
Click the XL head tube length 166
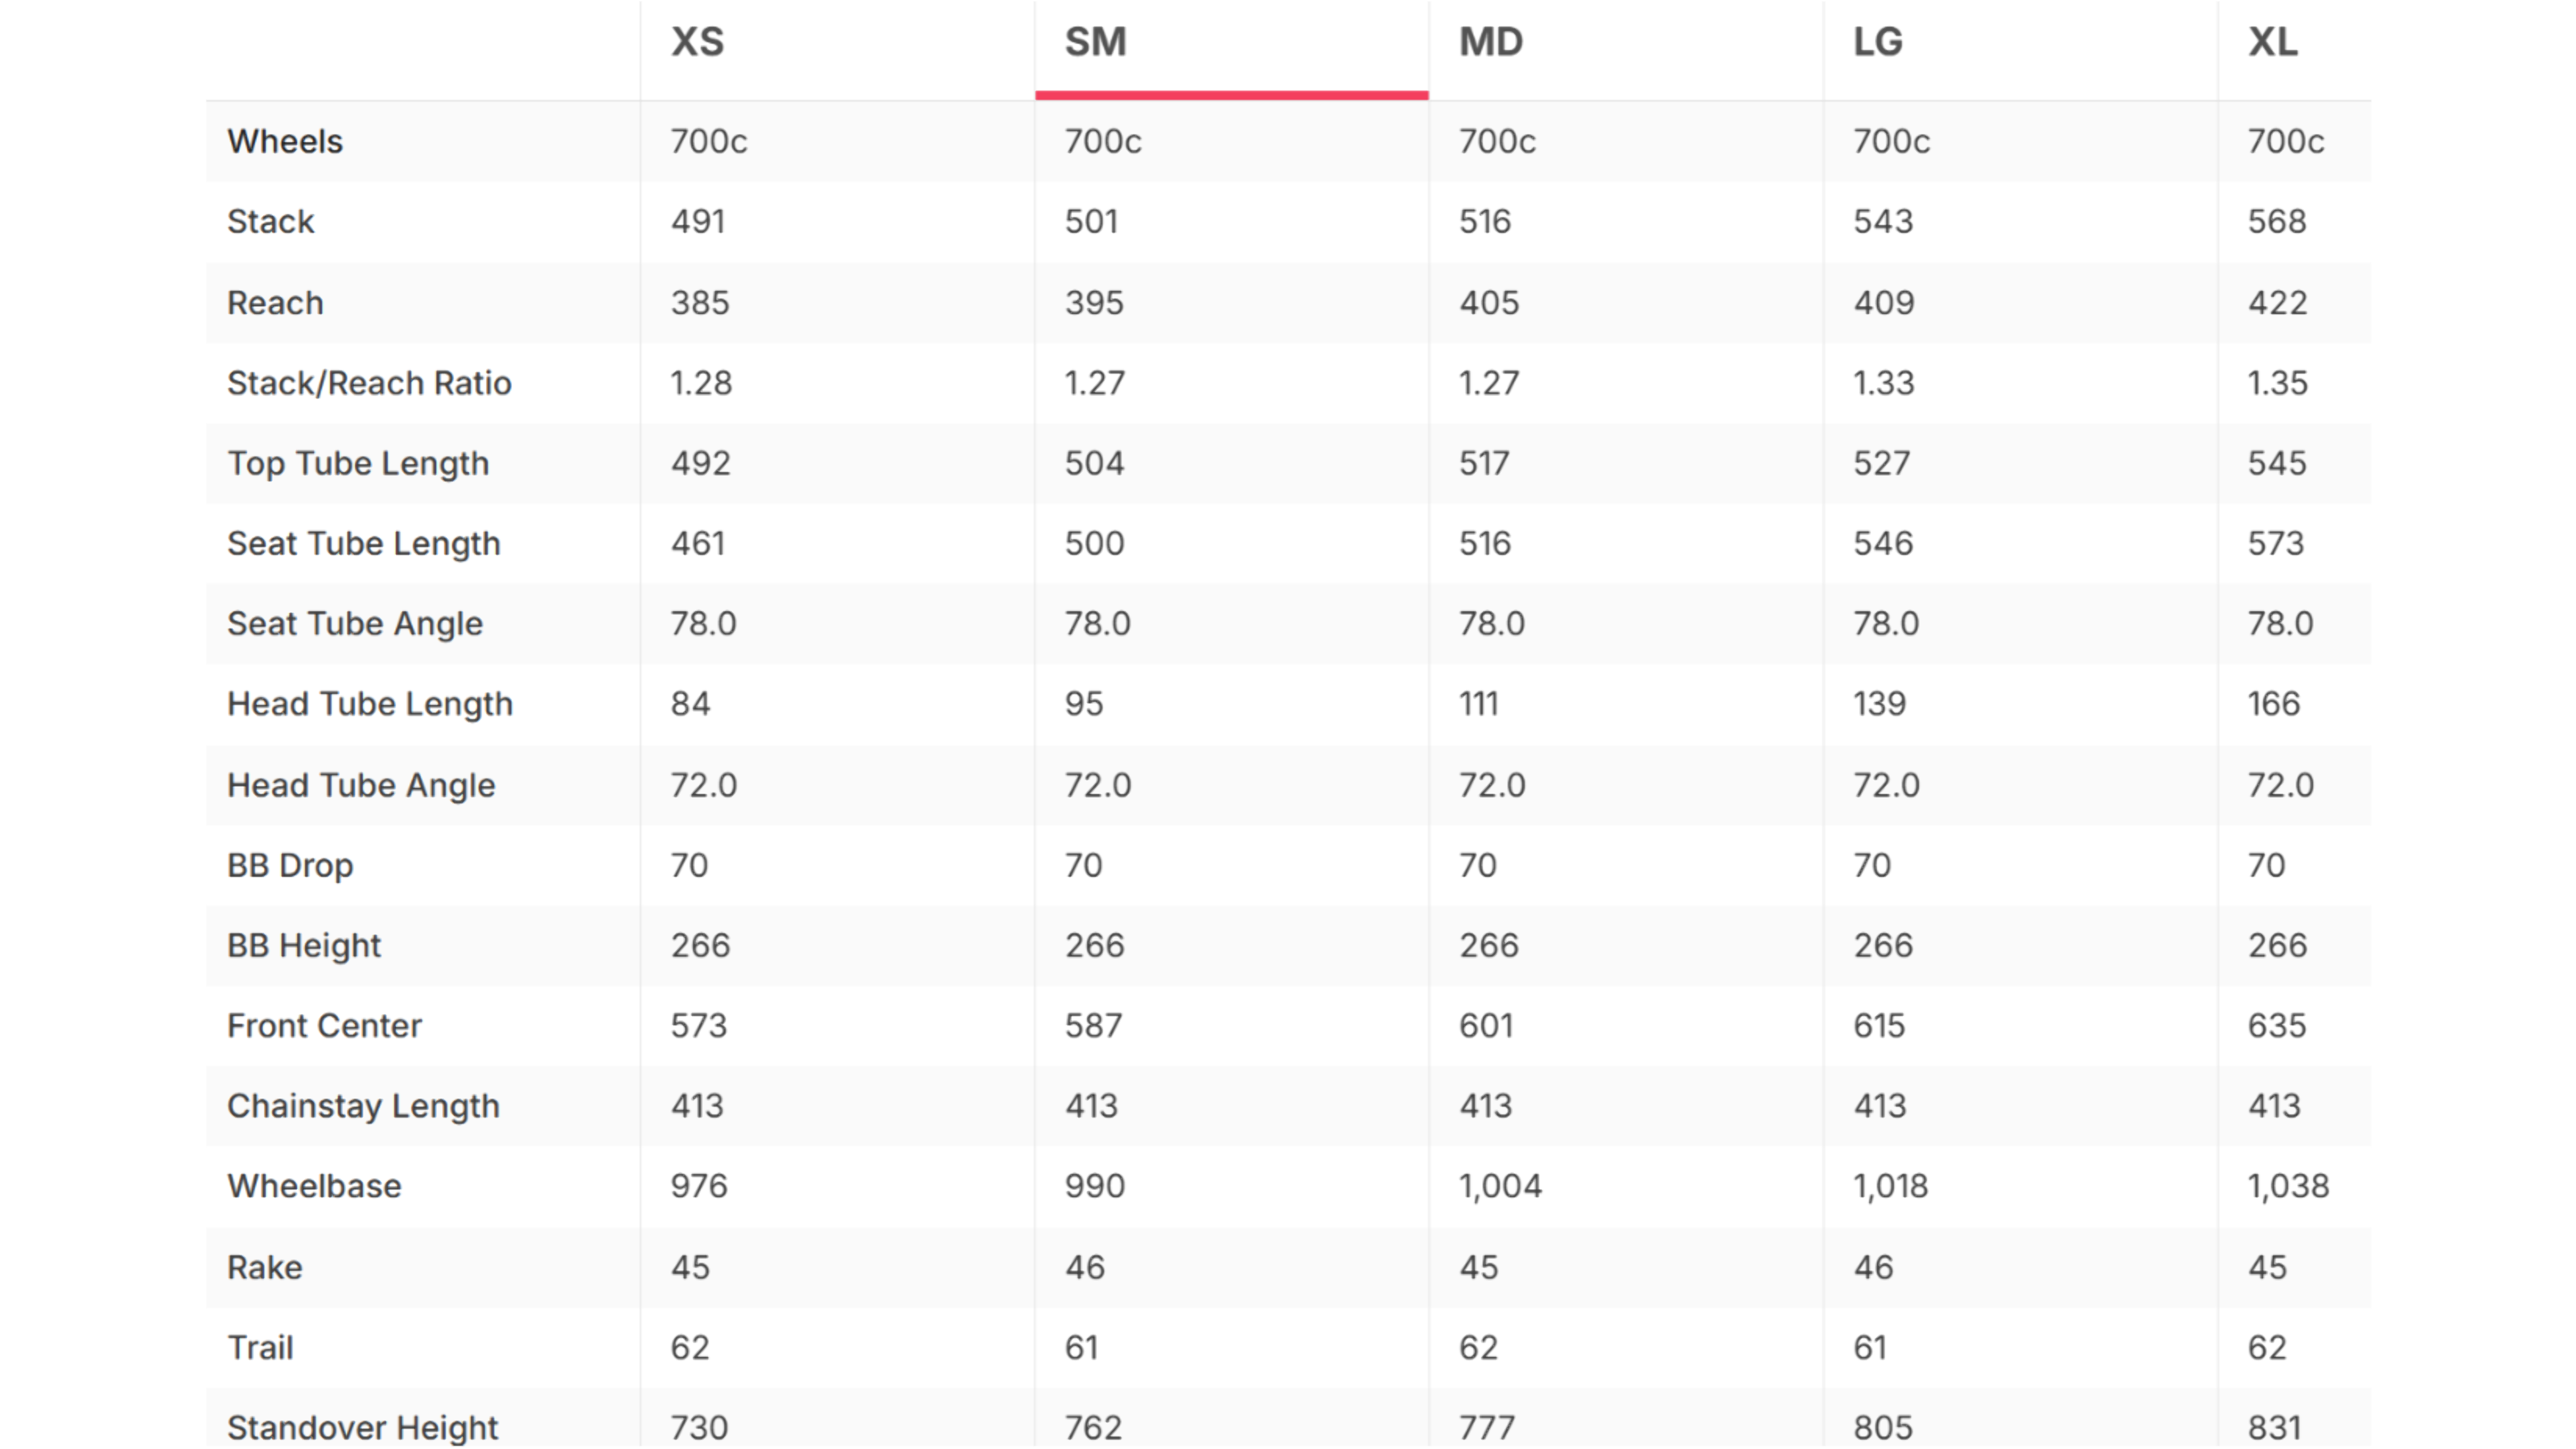[2273, 703]
